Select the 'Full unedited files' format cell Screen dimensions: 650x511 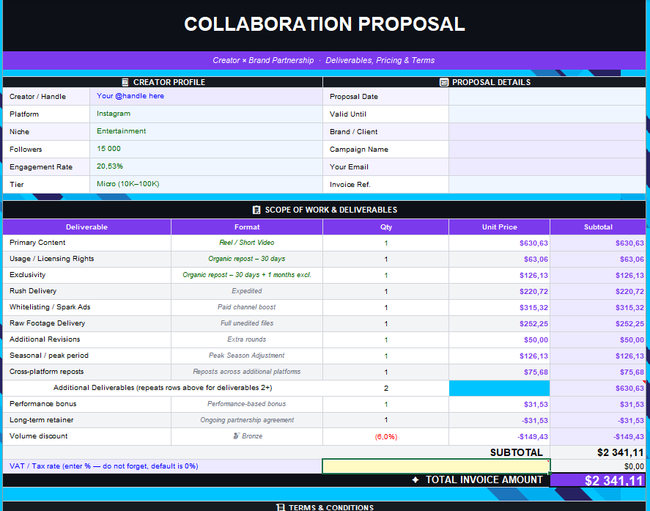(247, 323)
